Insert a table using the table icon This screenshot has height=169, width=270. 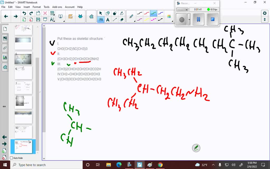pos(52,13)
